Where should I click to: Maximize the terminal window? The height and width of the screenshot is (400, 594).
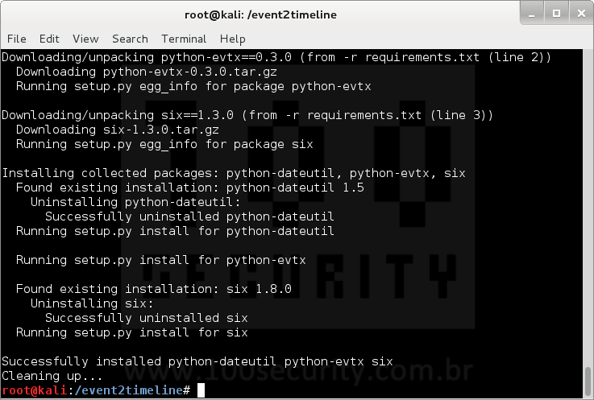(556, 14)
